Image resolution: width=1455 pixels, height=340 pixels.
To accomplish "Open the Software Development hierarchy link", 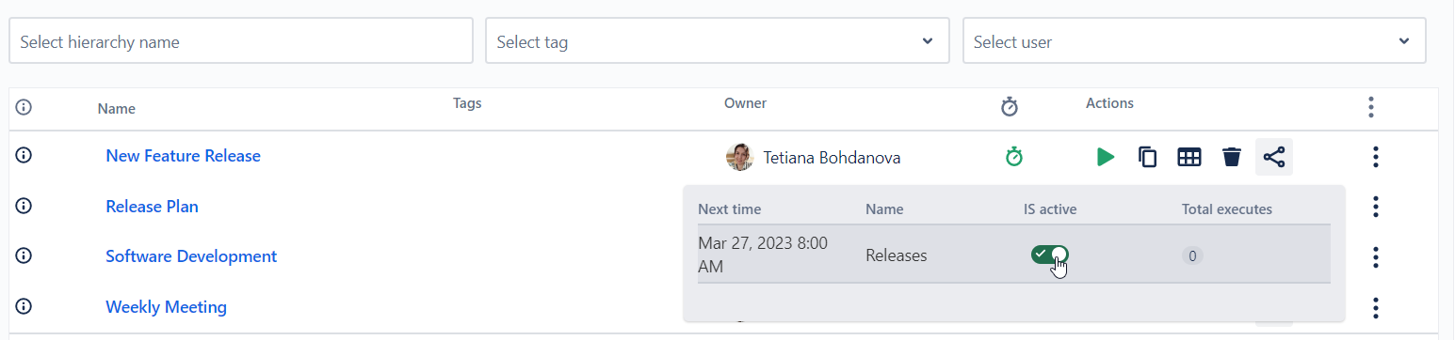I will [191, 256].
